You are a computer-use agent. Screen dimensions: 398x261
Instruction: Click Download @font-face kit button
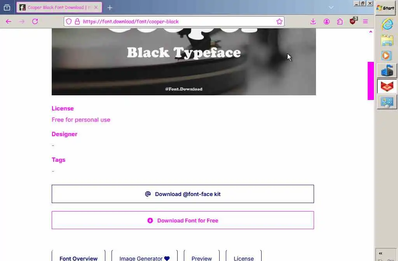click(183, 194)
